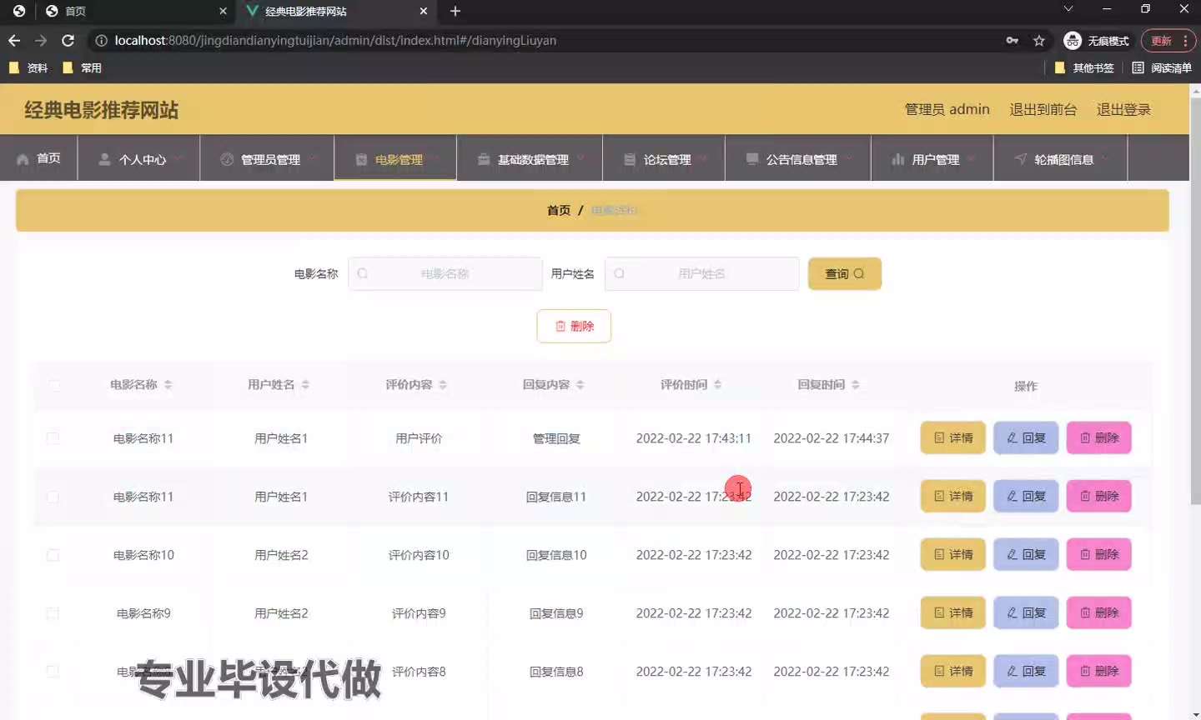The width and height of the screenshot is (1201, 720).
Task: Sort by 评价时间 column arrows
Action: click(x=717, y=384)
